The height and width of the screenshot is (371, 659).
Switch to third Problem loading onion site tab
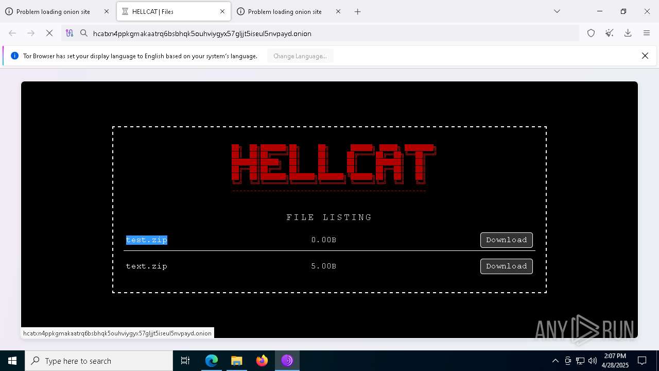tap(289, 11)
